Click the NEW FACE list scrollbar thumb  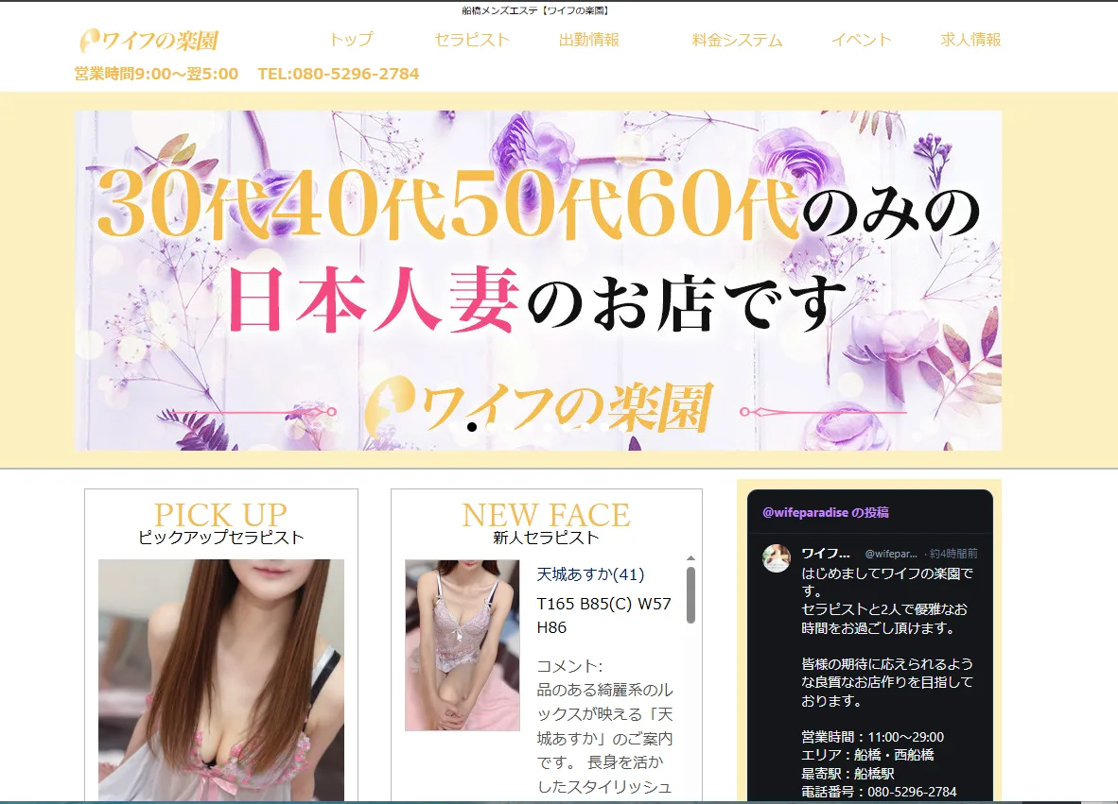coord(690,594)
